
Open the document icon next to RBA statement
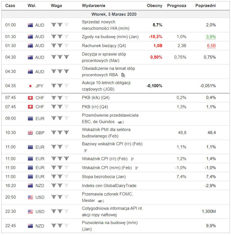123,75
